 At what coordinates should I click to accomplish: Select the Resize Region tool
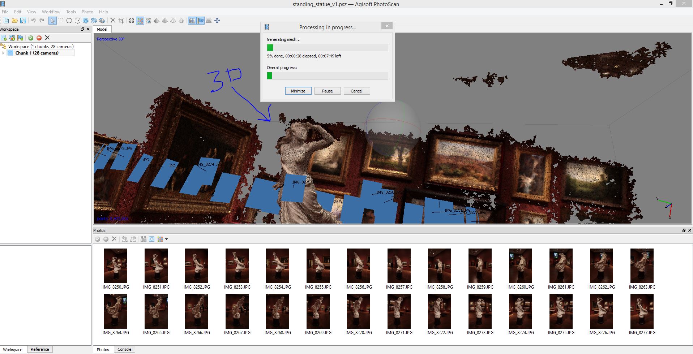coord(94,21)
